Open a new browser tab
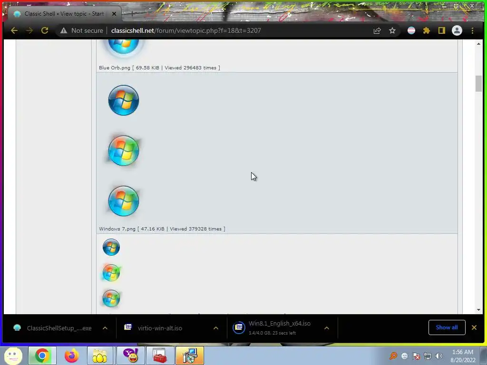The image size is (487, 365). click(x=132, y=14)
